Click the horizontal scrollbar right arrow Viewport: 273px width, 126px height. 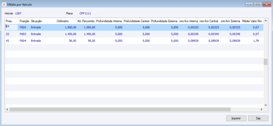pos(261,110)
